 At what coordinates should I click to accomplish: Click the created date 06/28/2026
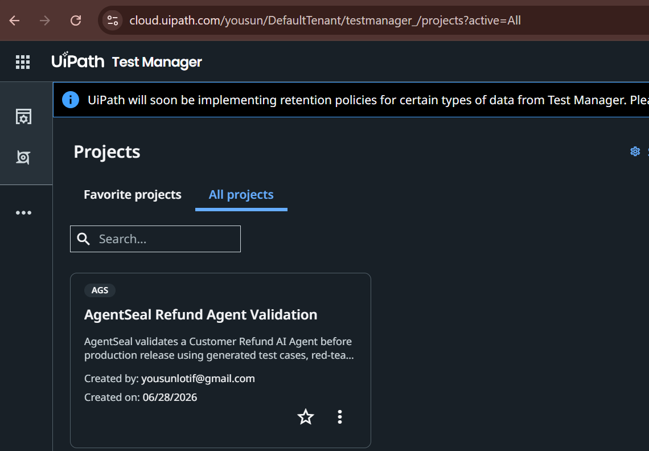(170, 397)
